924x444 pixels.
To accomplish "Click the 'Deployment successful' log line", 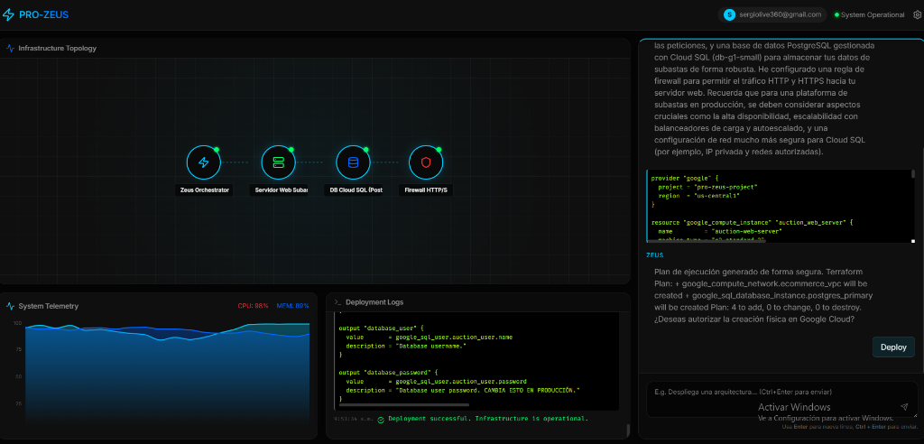I will (488, 420).
